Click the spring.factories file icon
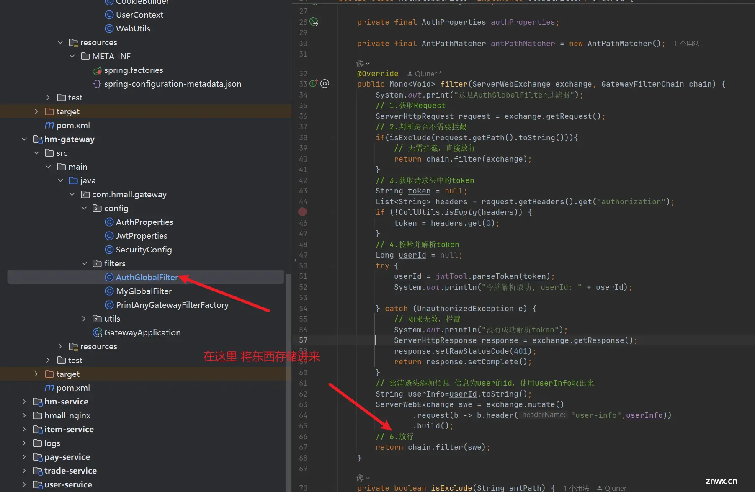The width and height of the screenshot is (755, 492). tap(97, 70)
